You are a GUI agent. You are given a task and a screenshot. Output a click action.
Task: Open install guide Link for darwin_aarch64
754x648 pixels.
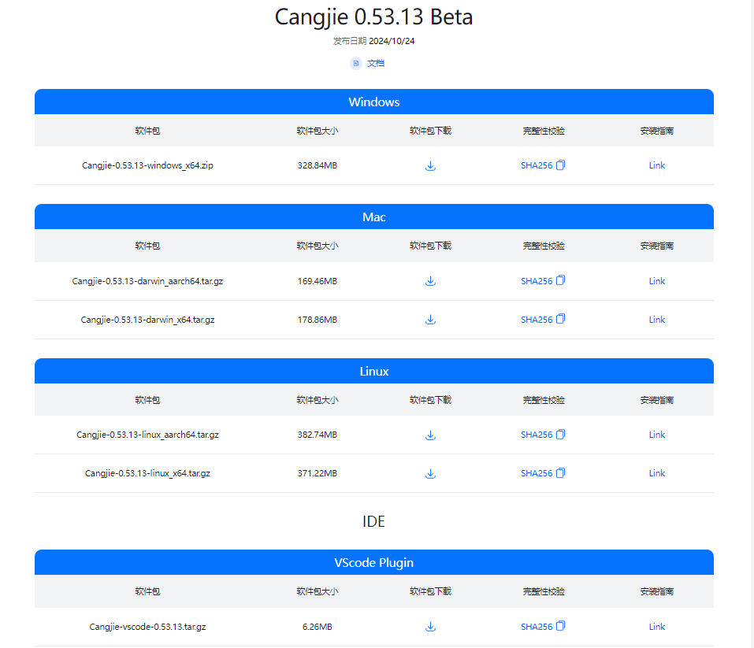(x=657, y=281)
